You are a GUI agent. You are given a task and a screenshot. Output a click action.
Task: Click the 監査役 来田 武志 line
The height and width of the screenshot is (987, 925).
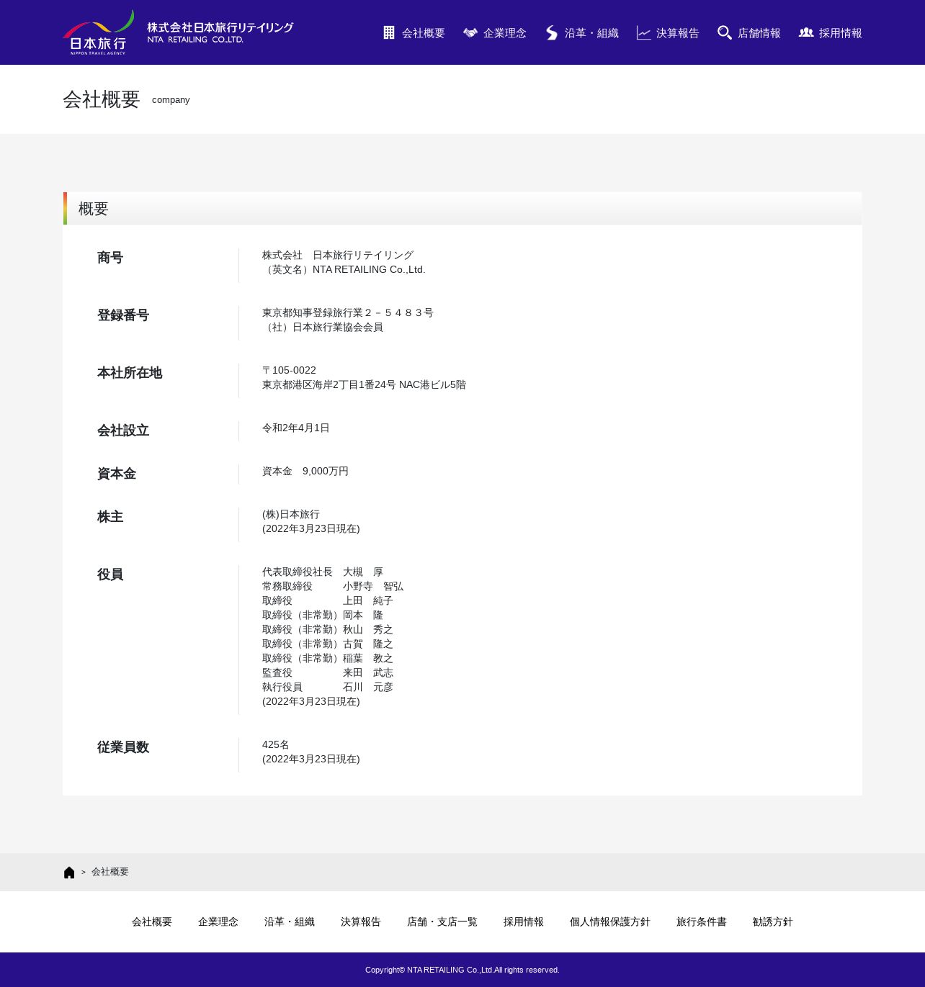coord(328,672)
